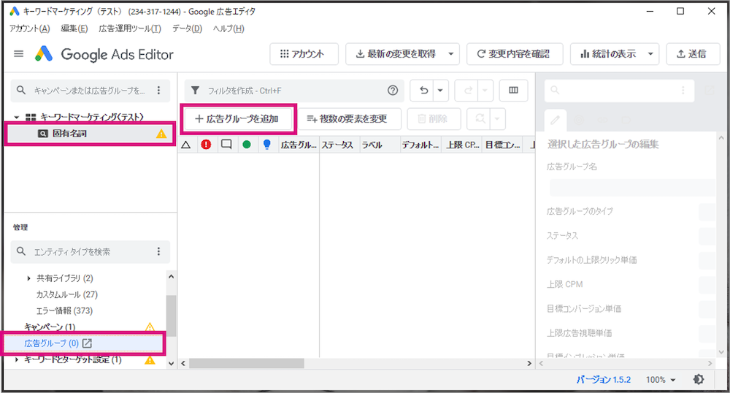Click the pencil edit tab in right panel

pos(555,120)
